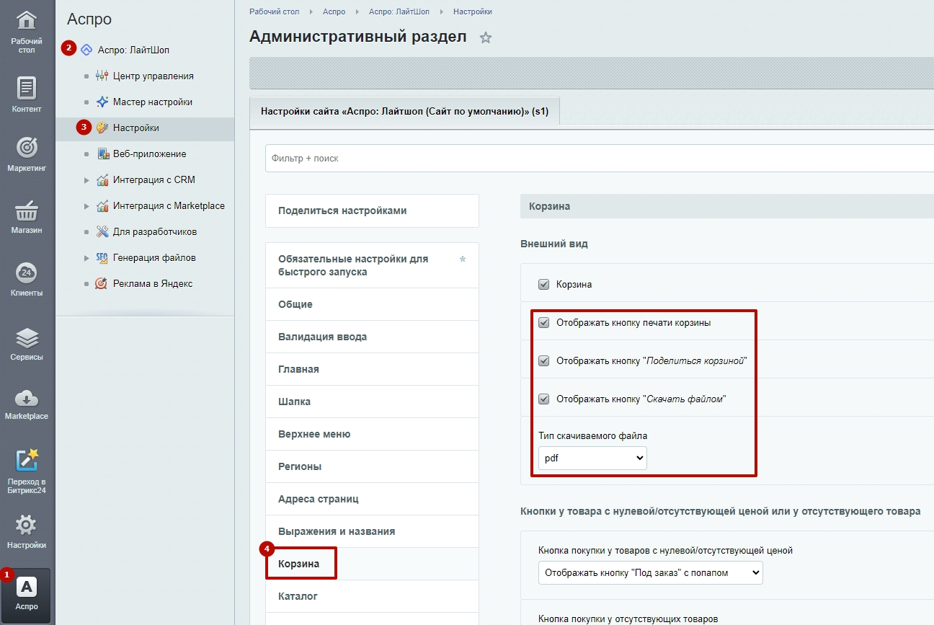The height and width of the screenshot is (625, 934).
Task: Toggle the Корзина checkbox
Action: (x=544, y=285)
